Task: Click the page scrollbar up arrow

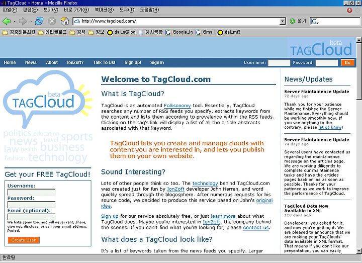Action: tap(359, 40)
